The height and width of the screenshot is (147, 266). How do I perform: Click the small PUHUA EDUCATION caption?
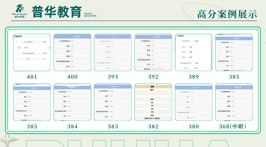pos(90,15)
